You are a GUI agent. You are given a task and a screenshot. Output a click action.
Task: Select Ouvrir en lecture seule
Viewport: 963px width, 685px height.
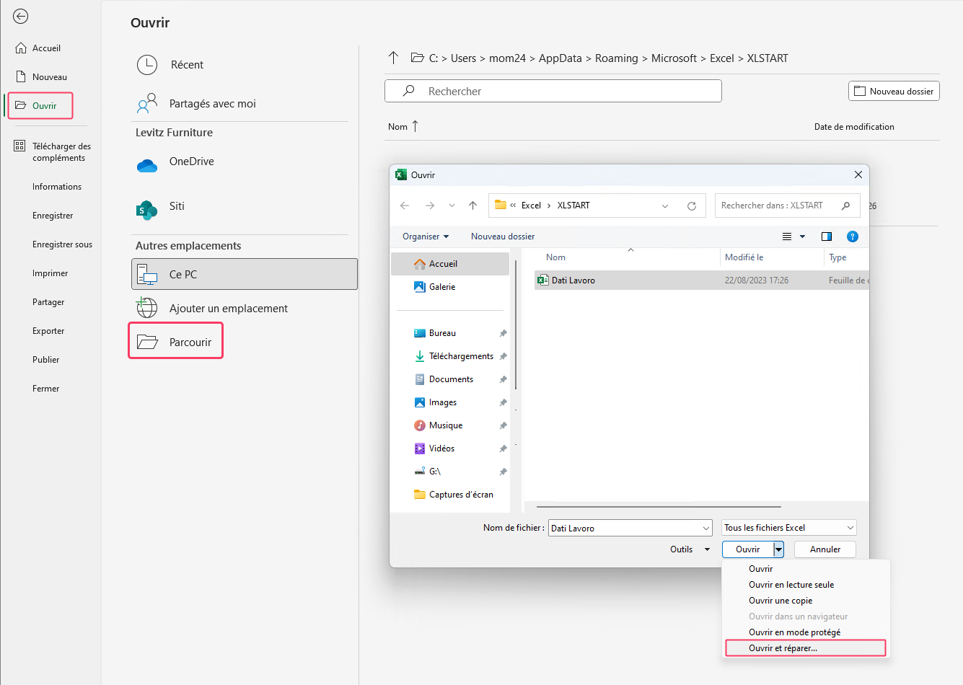click(x=791, y=585)
